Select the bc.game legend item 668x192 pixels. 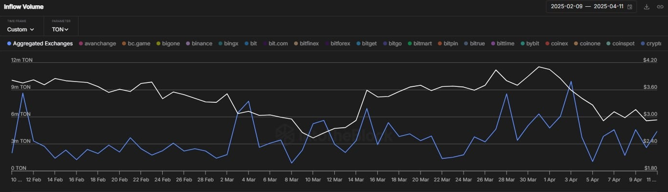click(136, 43)
